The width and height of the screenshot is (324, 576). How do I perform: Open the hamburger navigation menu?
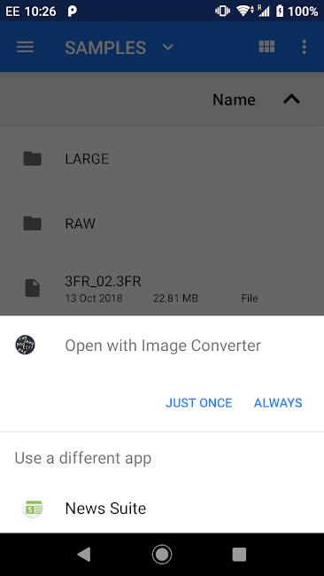pos(26,47)
